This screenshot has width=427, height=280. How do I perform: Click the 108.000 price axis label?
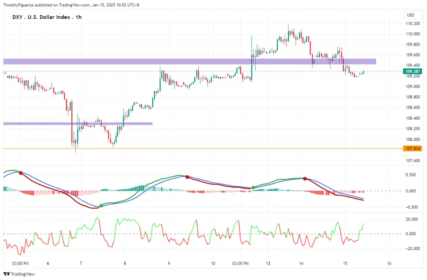413,139
